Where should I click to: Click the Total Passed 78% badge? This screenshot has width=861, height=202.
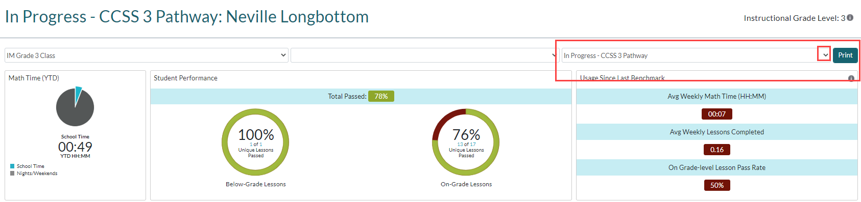(381, 96)
